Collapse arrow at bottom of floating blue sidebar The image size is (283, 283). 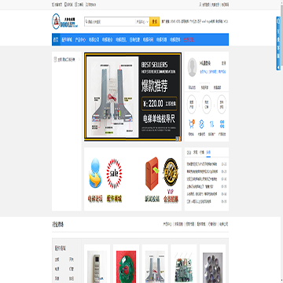[x=278, y=68]
